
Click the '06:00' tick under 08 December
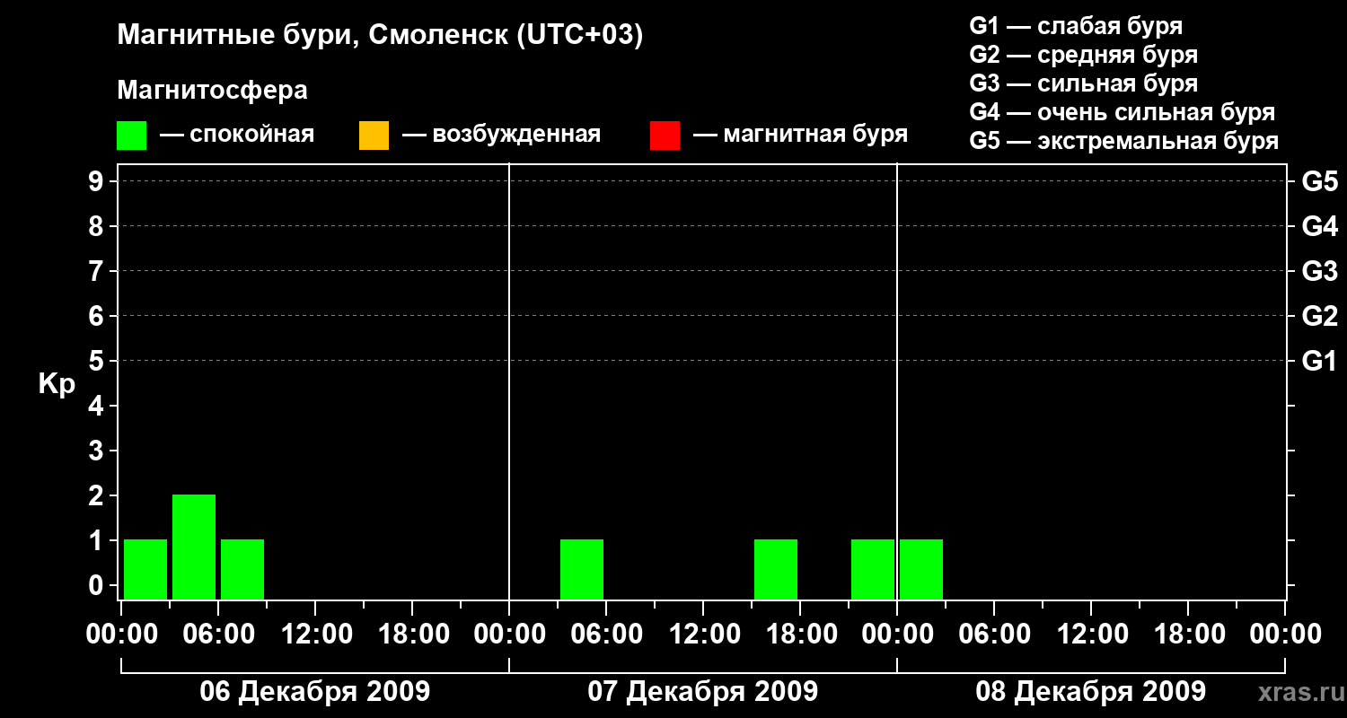coord(994,635)
